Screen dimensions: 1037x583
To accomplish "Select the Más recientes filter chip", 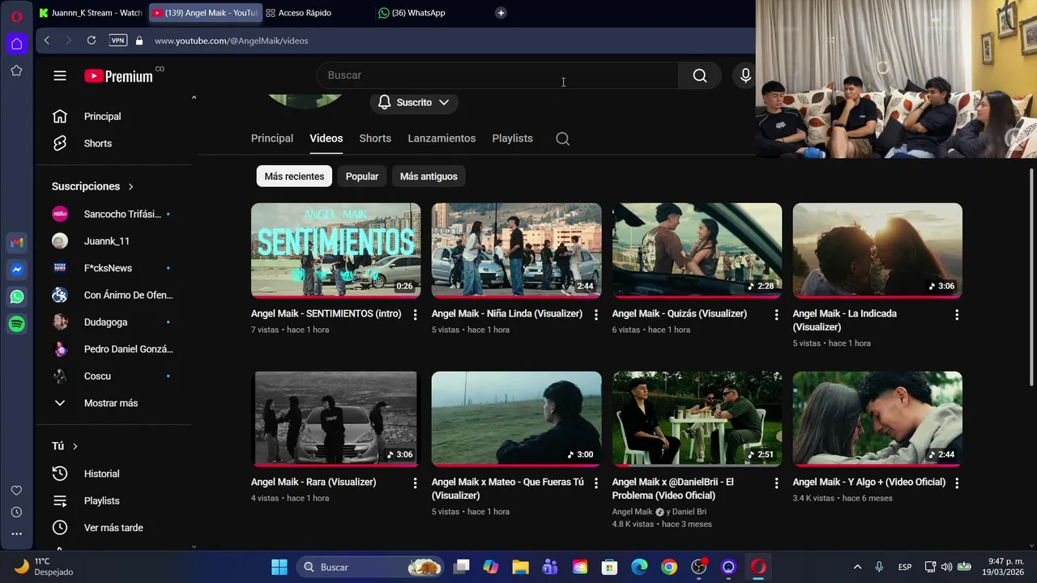I will (x=294, y=177).
